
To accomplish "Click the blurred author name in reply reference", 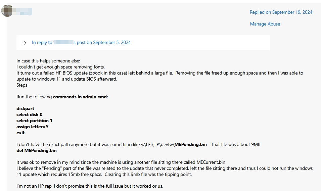I will point(63,42).
